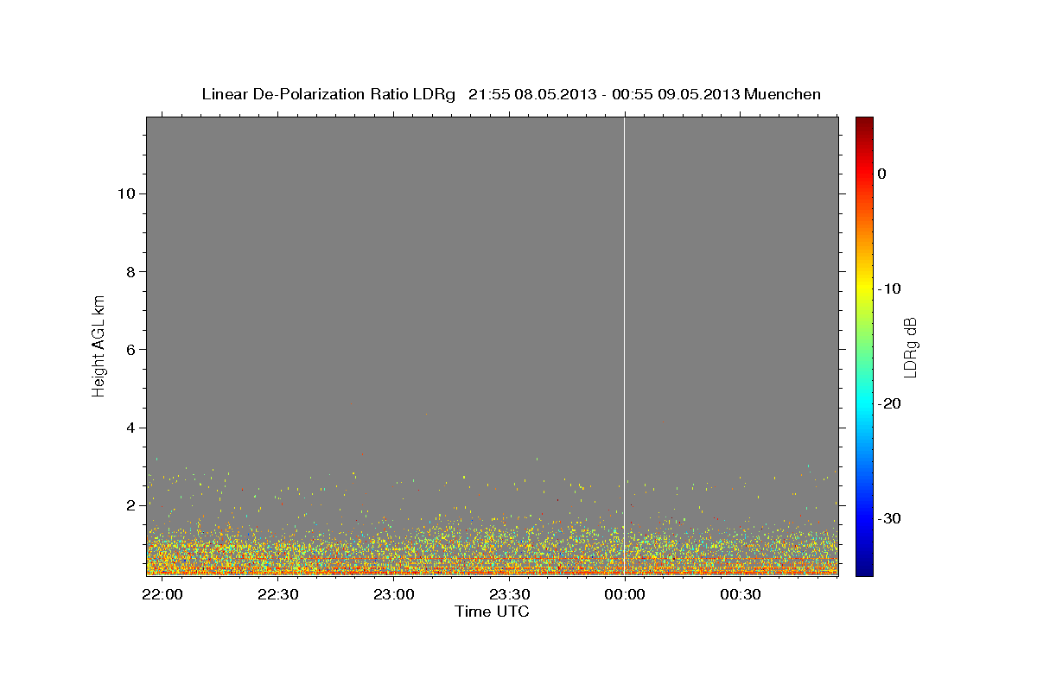Click the 00:30 time tick label
The height and width of the screenshot is (691, 1037).
pos(741,595)
